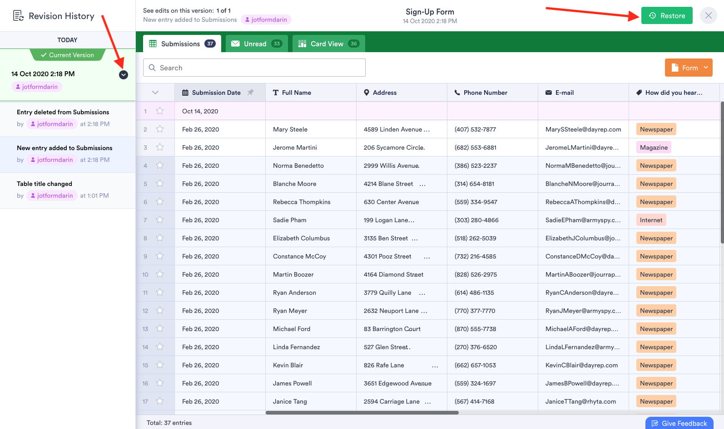Click the Phone Number column phone icon
Screen dimensions: 724x429
click(x=457, y=93)
